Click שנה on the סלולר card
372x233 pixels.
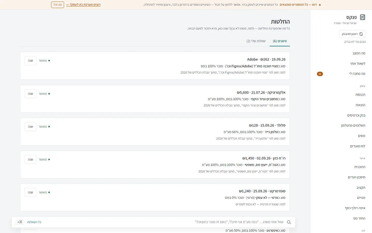pos(30,127)
